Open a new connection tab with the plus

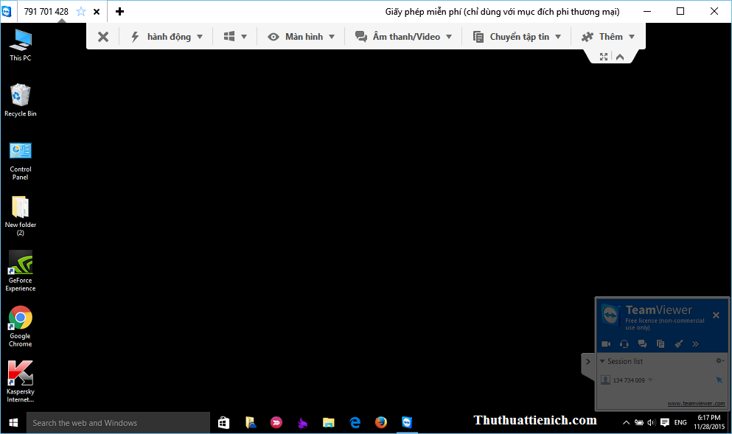pos(120,12)
